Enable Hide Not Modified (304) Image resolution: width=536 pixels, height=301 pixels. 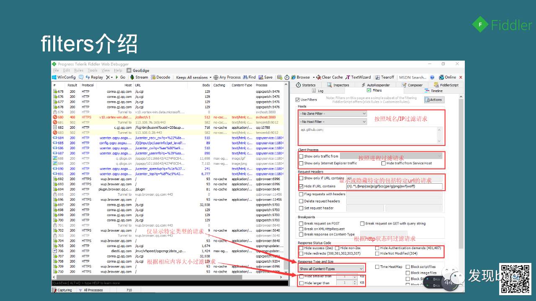pyautogui.click(x=377, y=253)
